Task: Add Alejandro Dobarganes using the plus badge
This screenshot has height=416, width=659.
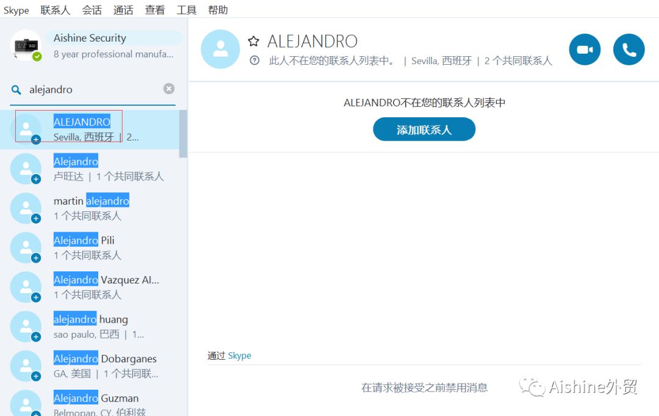Action: coord(36,376)
